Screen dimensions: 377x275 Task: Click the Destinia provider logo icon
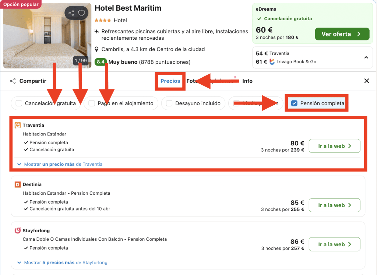(18, 184)
